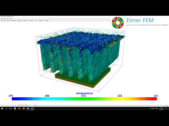This screenshot has height=126, width=169.
Task: Show hidden system tray icons
Action: point(150,108)
